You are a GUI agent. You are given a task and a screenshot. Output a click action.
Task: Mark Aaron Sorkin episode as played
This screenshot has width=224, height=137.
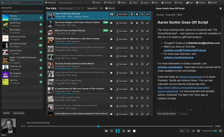(x=147, y=14)
